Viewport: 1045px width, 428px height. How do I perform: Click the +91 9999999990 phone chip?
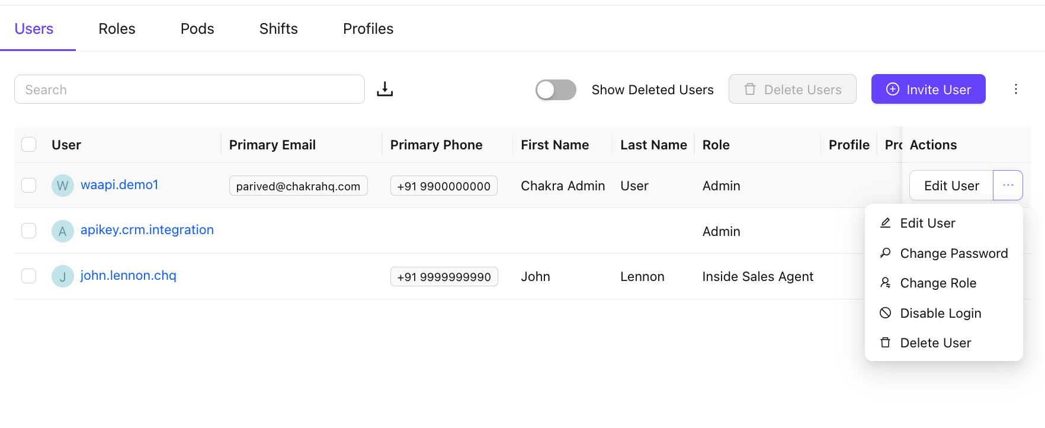(x=444, y=276)
